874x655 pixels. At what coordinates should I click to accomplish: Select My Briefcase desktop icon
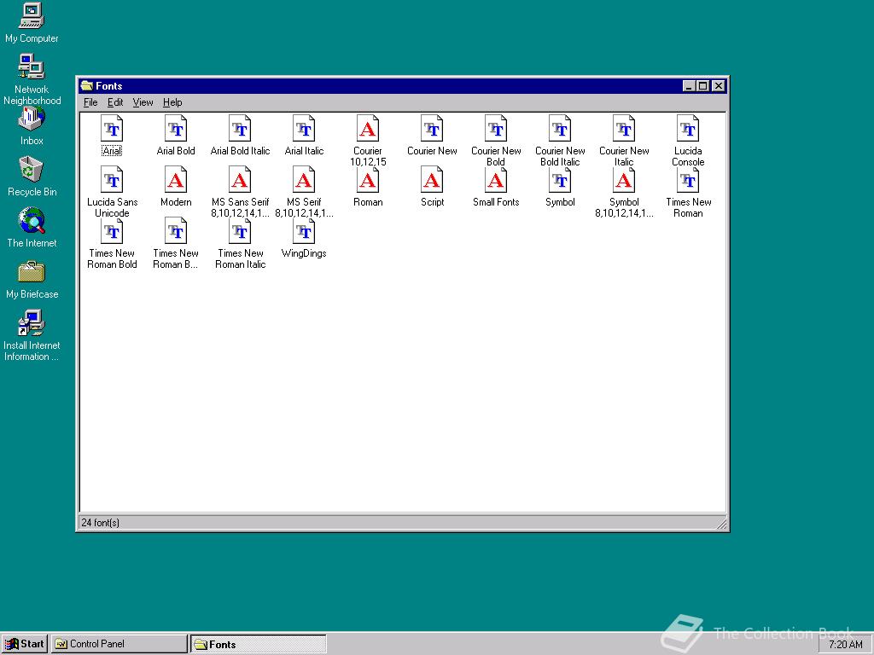pos(32,279)
